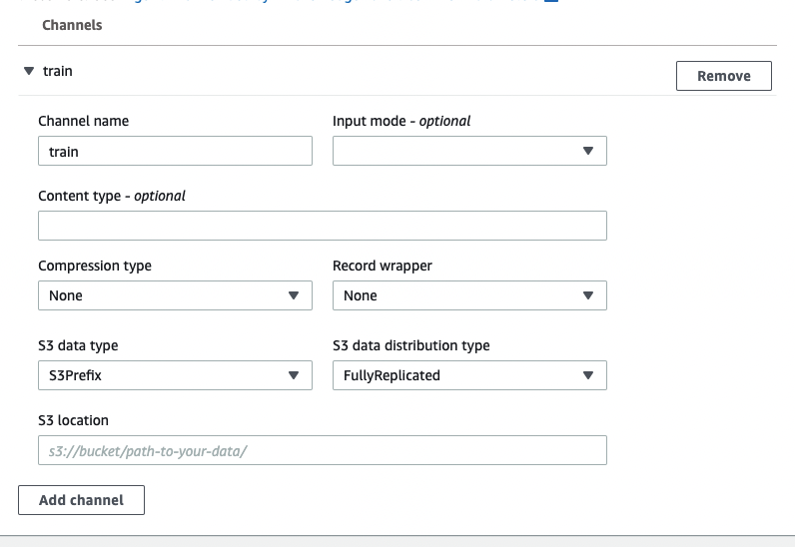The image size is (795, 547).
Task: Click the S3 location field label
Action: 73,420
